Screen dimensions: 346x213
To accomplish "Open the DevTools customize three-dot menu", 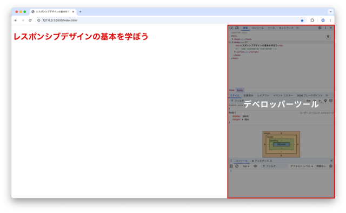I will 325,28.
